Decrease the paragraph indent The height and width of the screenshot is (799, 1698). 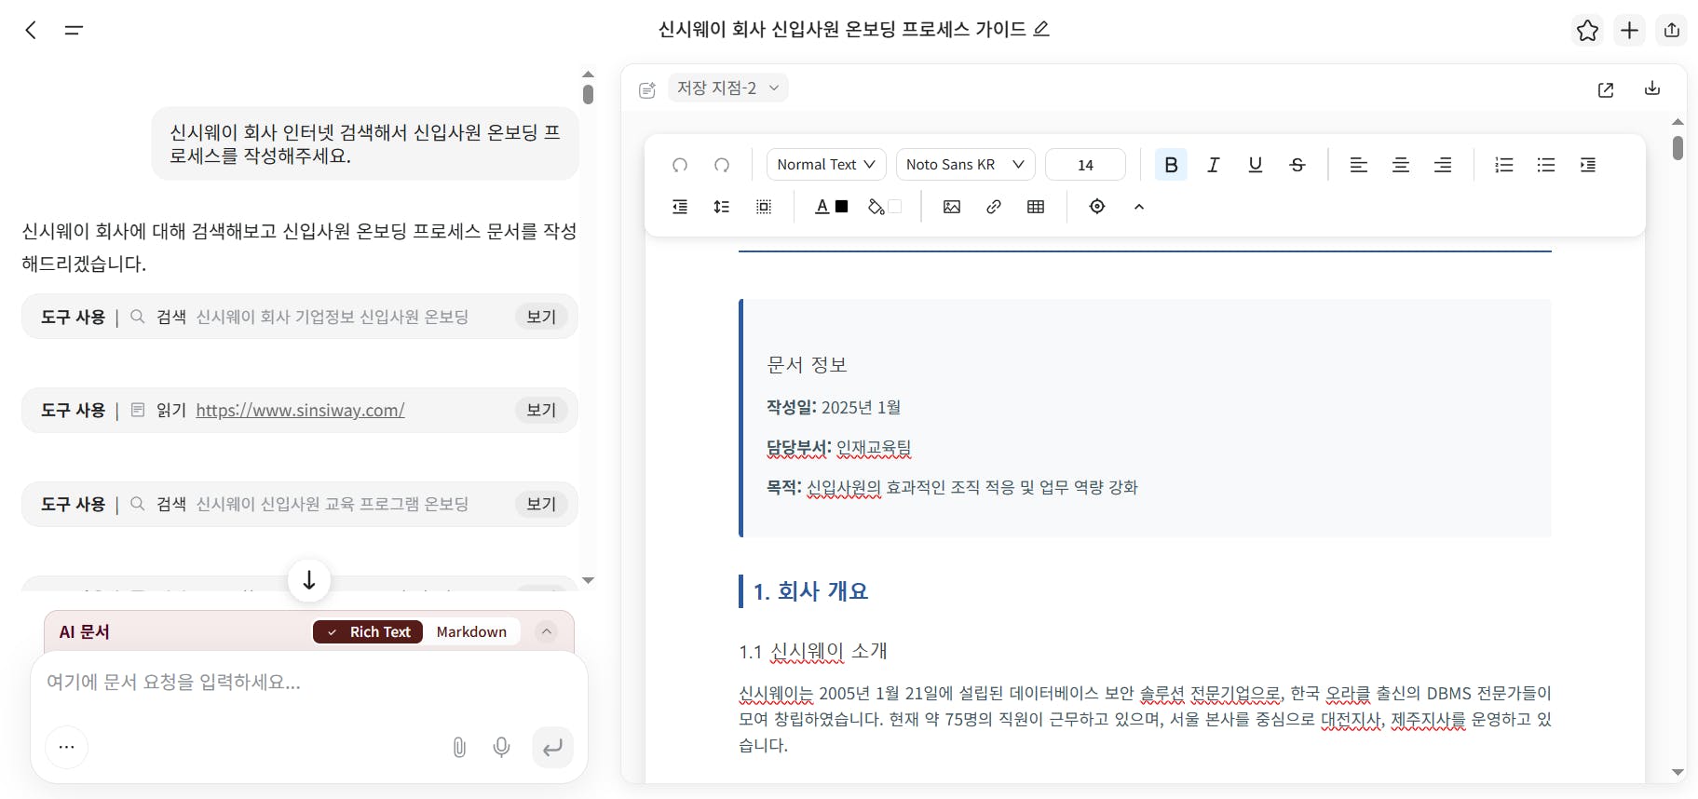(680, 207)
